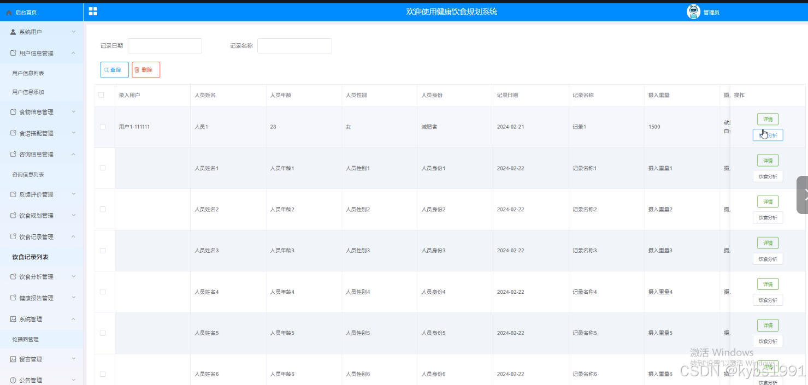This screenshot has width=808, height=385.
Task: Click the 健康报告管理 menu icon
Action: (14, 298)
